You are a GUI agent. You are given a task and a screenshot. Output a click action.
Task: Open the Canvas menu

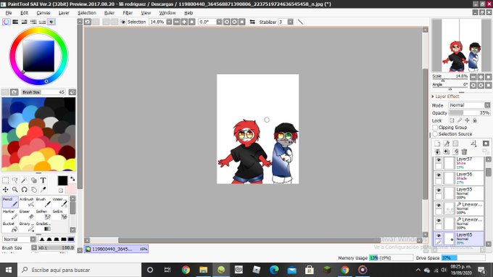click(43, 13)
